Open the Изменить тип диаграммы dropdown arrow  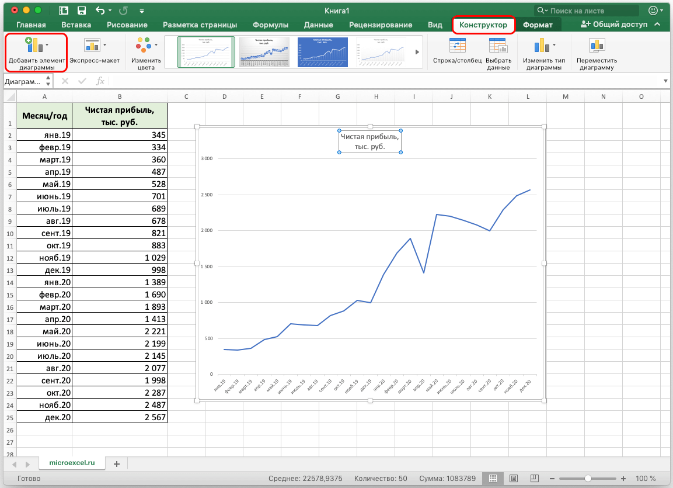click(554, 44)
